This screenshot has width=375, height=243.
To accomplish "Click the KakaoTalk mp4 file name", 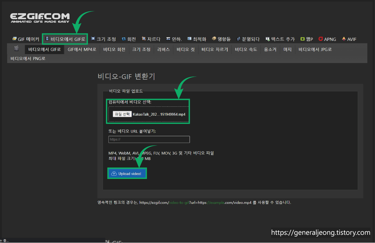I will tap(159, 114).
